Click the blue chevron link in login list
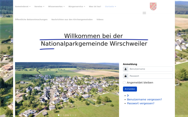 [x=128, y=95]
